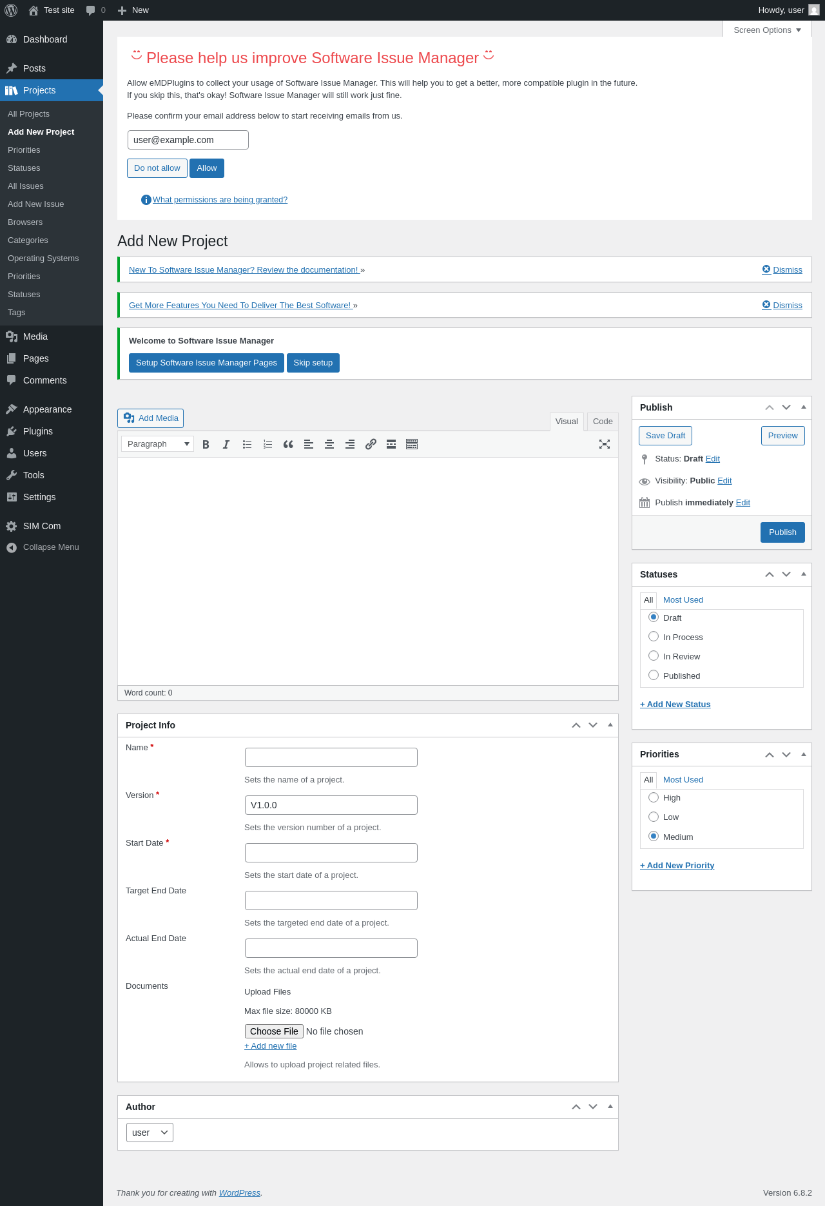The width and height of the screenshot is (825, 1206).
Task: Open New content menu in admin bar
Action: (133, 10)
